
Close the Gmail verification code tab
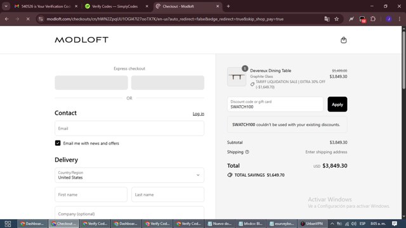coord(76,6)
